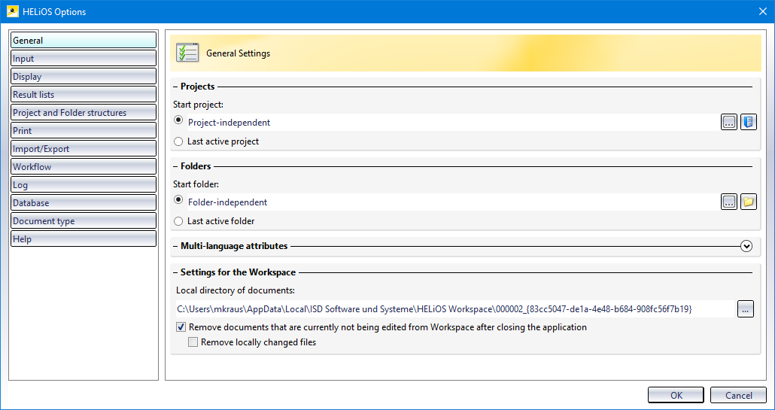This screenshot has height=410, width=775.
Task: Uncheck Remove documents not being edited
Action: point(181,327)
